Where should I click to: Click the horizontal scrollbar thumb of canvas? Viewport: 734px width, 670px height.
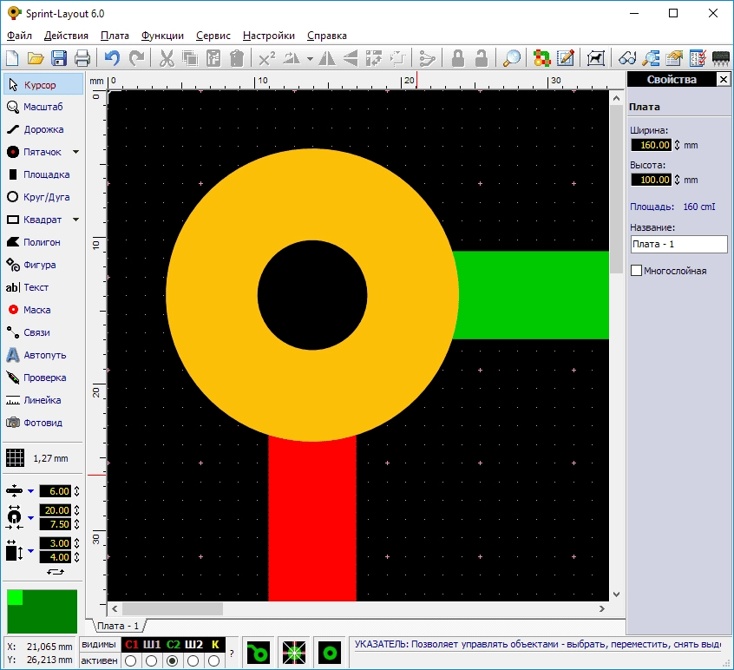[173, 608]
